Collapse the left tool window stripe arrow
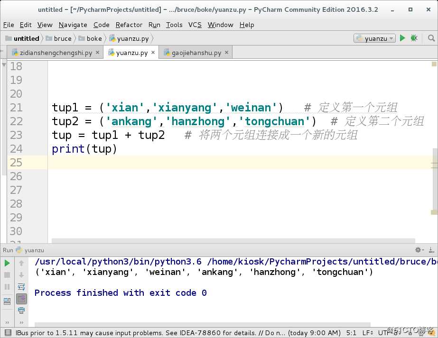Viewport: 438px width, 338px height. point(4,65)
